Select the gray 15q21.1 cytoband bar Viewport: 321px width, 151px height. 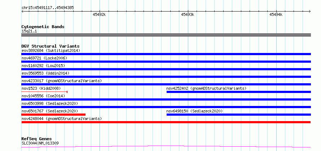point(166,35)
